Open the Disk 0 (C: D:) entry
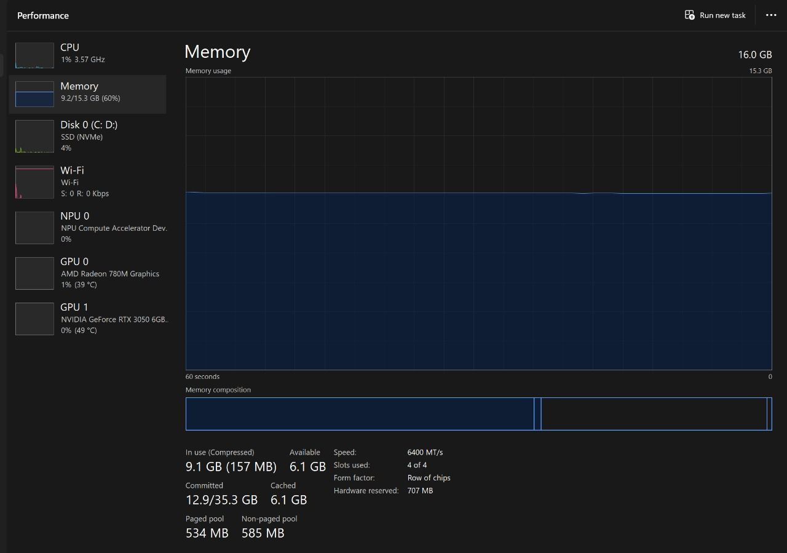The image size is (787, 553). pos(87,136)
